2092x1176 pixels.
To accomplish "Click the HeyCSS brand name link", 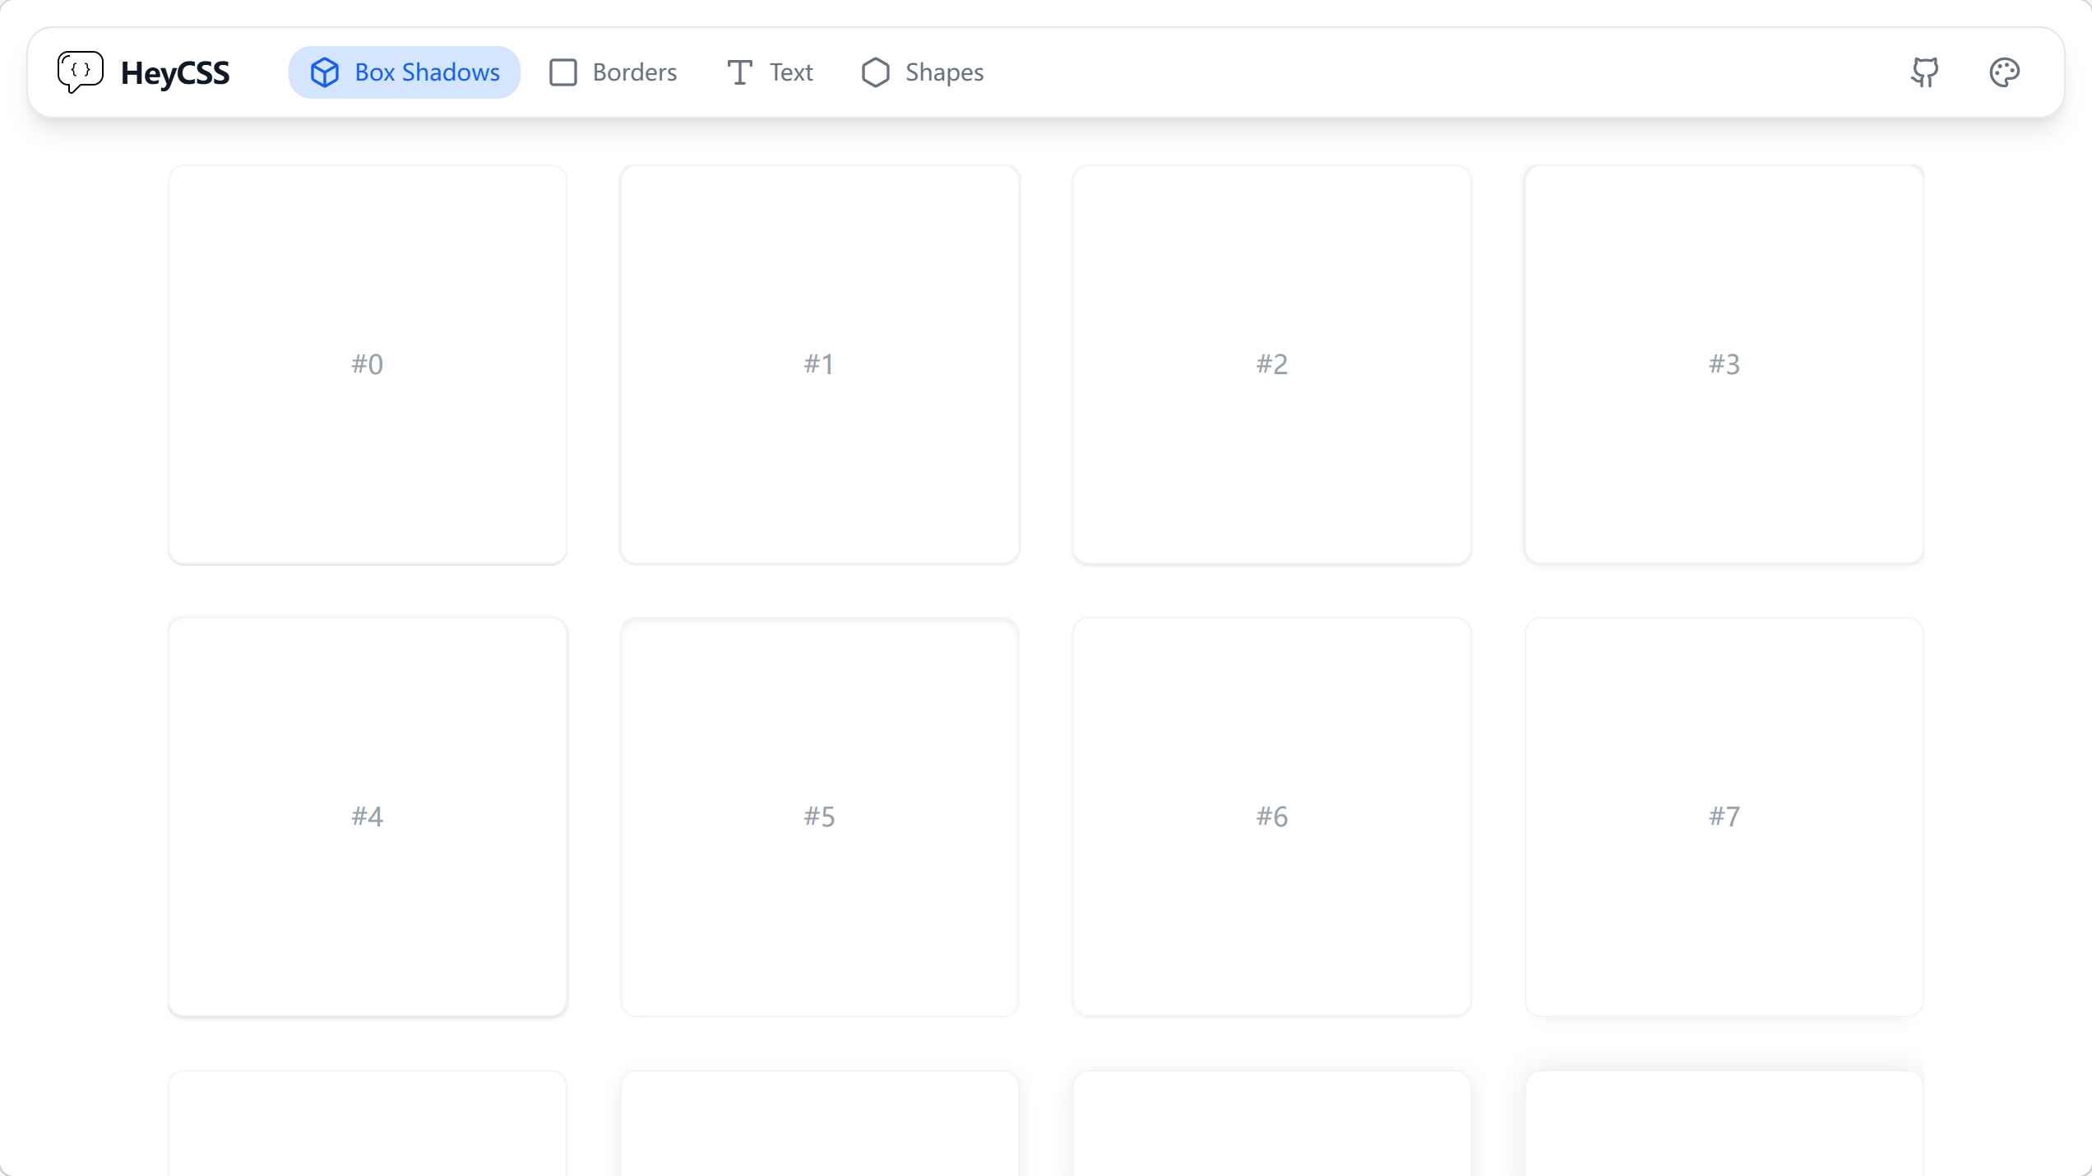I will tap(175, 73).
